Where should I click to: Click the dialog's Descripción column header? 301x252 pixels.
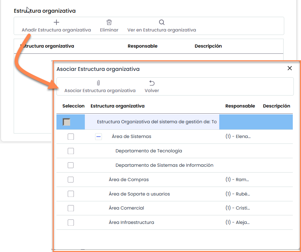pyautogui.click(x=276, y=106)
